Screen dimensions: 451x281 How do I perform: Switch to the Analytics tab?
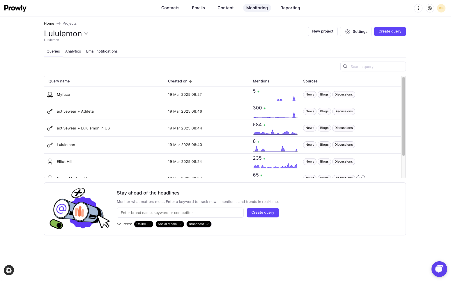(73, 51)
